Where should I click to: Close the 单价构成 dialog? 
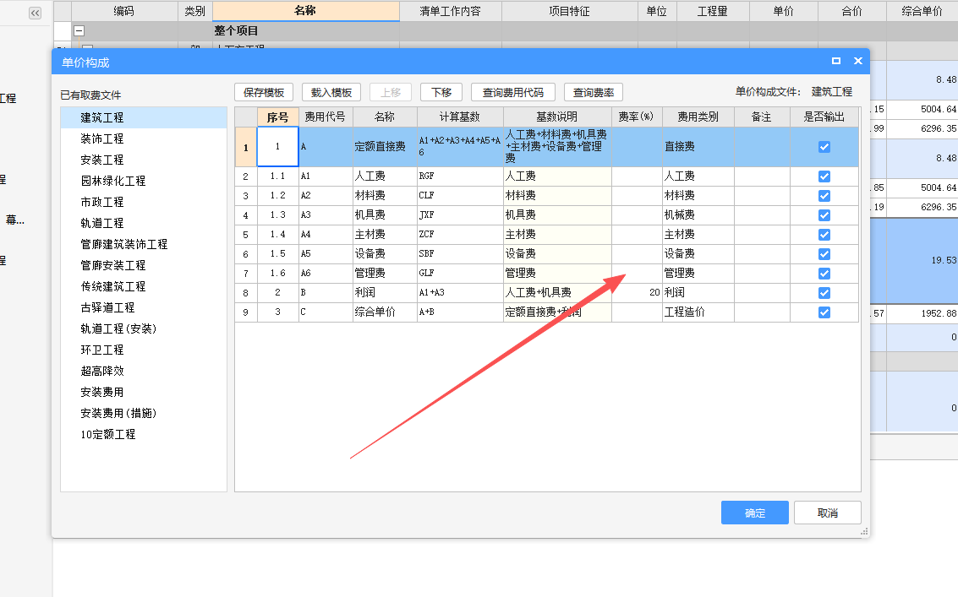[x=857, y=61]
